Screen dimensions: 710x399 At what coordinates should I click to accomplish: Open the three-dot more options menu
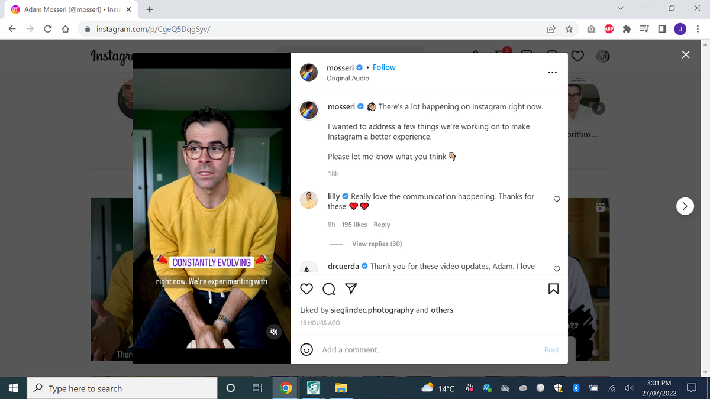tap(552, 73)
